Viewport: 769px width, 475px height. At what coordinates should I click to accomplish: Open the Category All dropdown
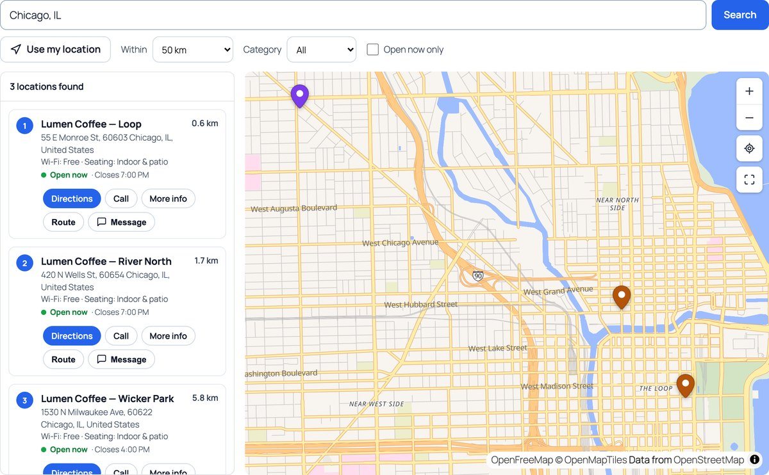pyautogui.click(x=322, y=49)
